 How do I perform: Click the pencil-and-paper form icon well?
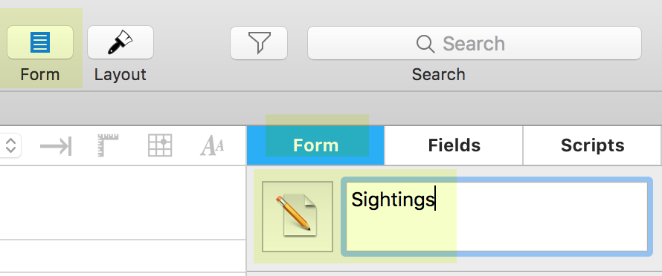(298, 217)
